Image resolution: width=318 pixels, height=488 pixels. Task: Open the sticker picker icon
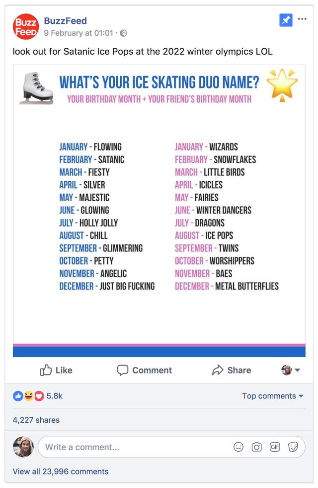click(x=293, y=447)
